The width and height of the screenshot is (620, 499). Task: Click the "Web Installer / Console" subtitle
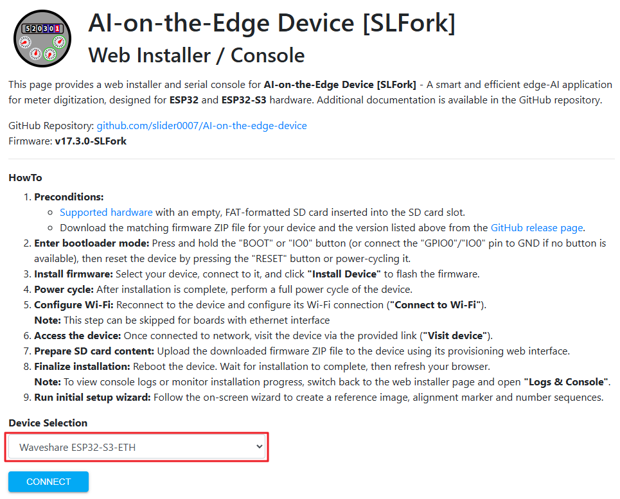pyautogui.click(x=197, y=55)
